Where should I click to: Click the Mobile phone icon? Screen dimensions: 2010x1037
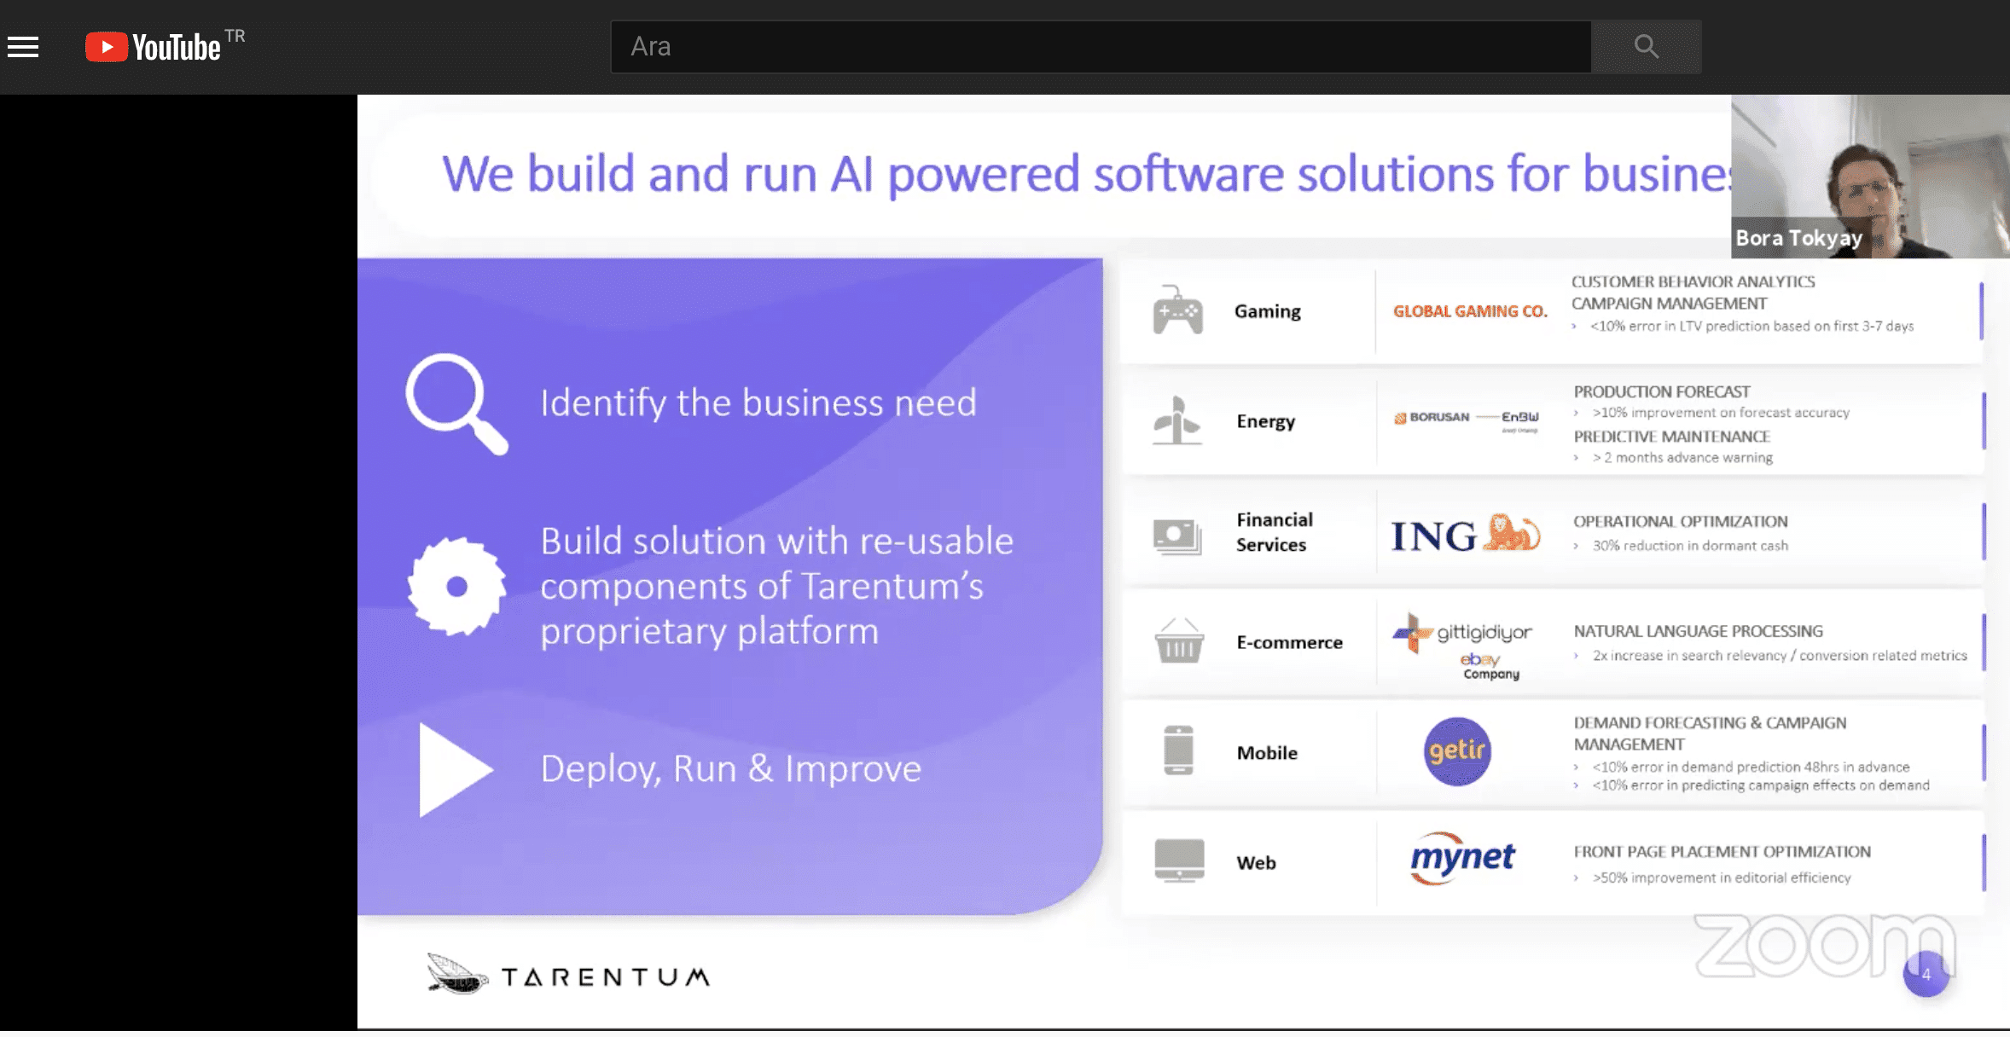click(x=1178, y=750)
